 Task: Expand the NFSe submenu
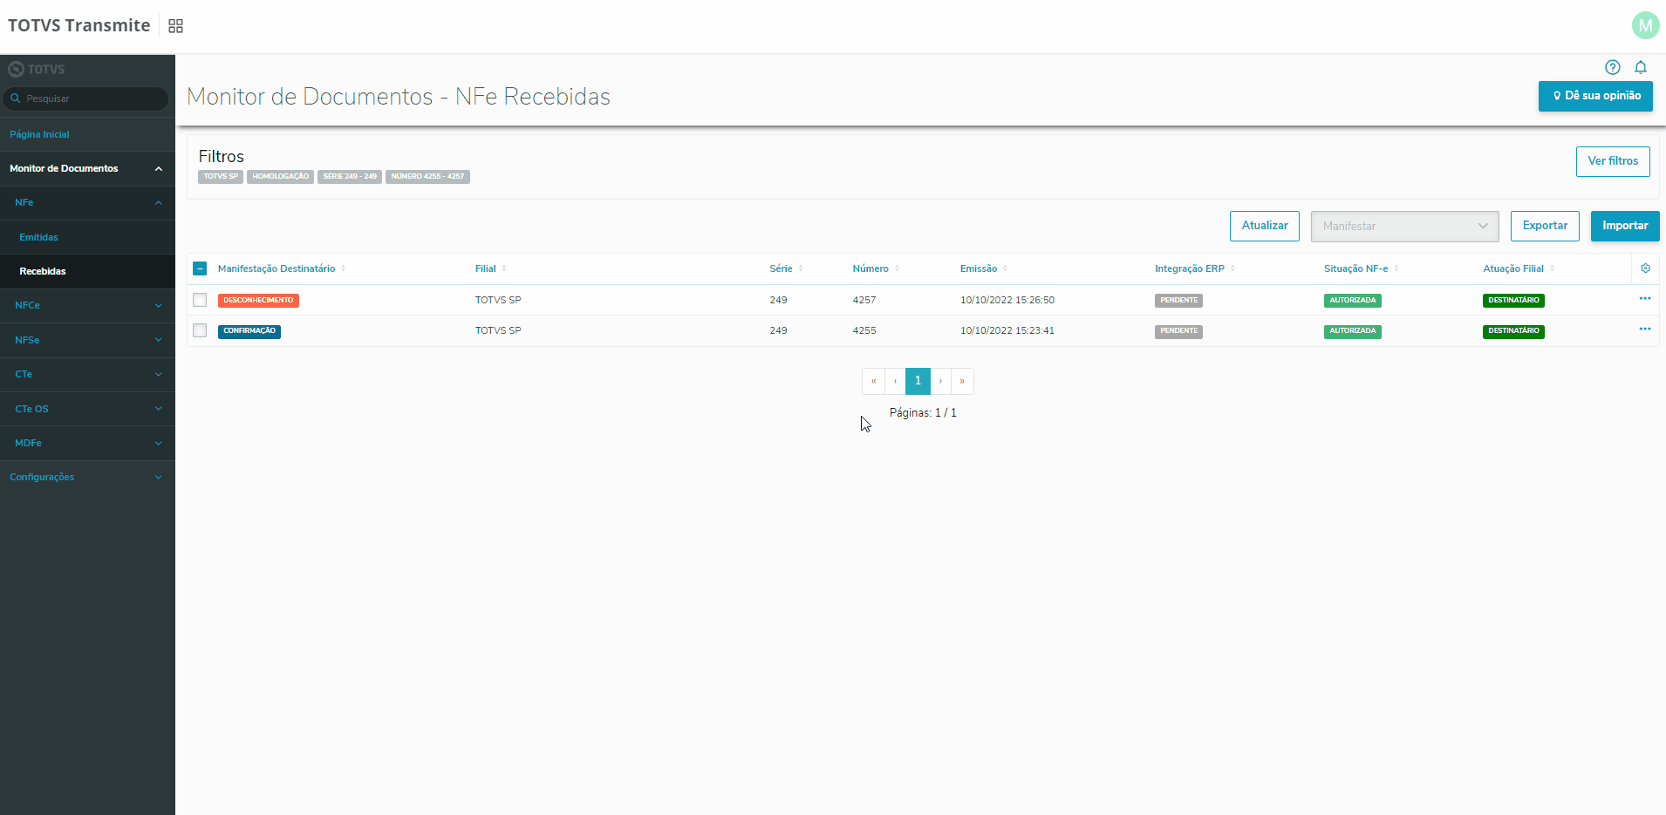tap(87, 340)
